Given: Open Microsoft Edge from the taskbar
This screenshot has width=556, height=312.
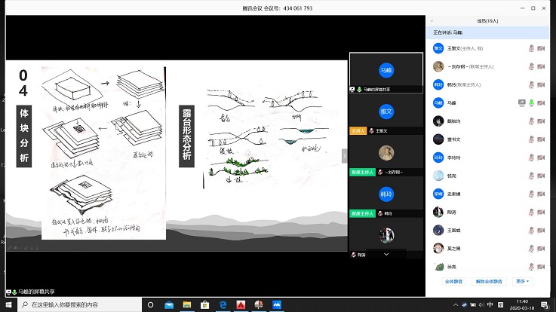Looking at the screenshot, I should (223, 305).
